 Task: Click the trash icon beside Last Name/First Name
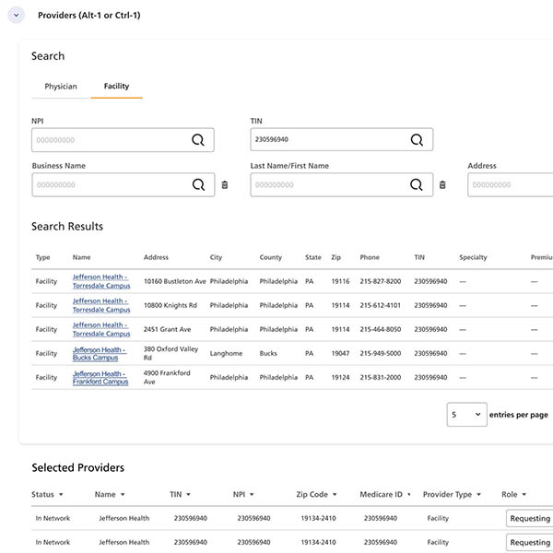point(442,185)
